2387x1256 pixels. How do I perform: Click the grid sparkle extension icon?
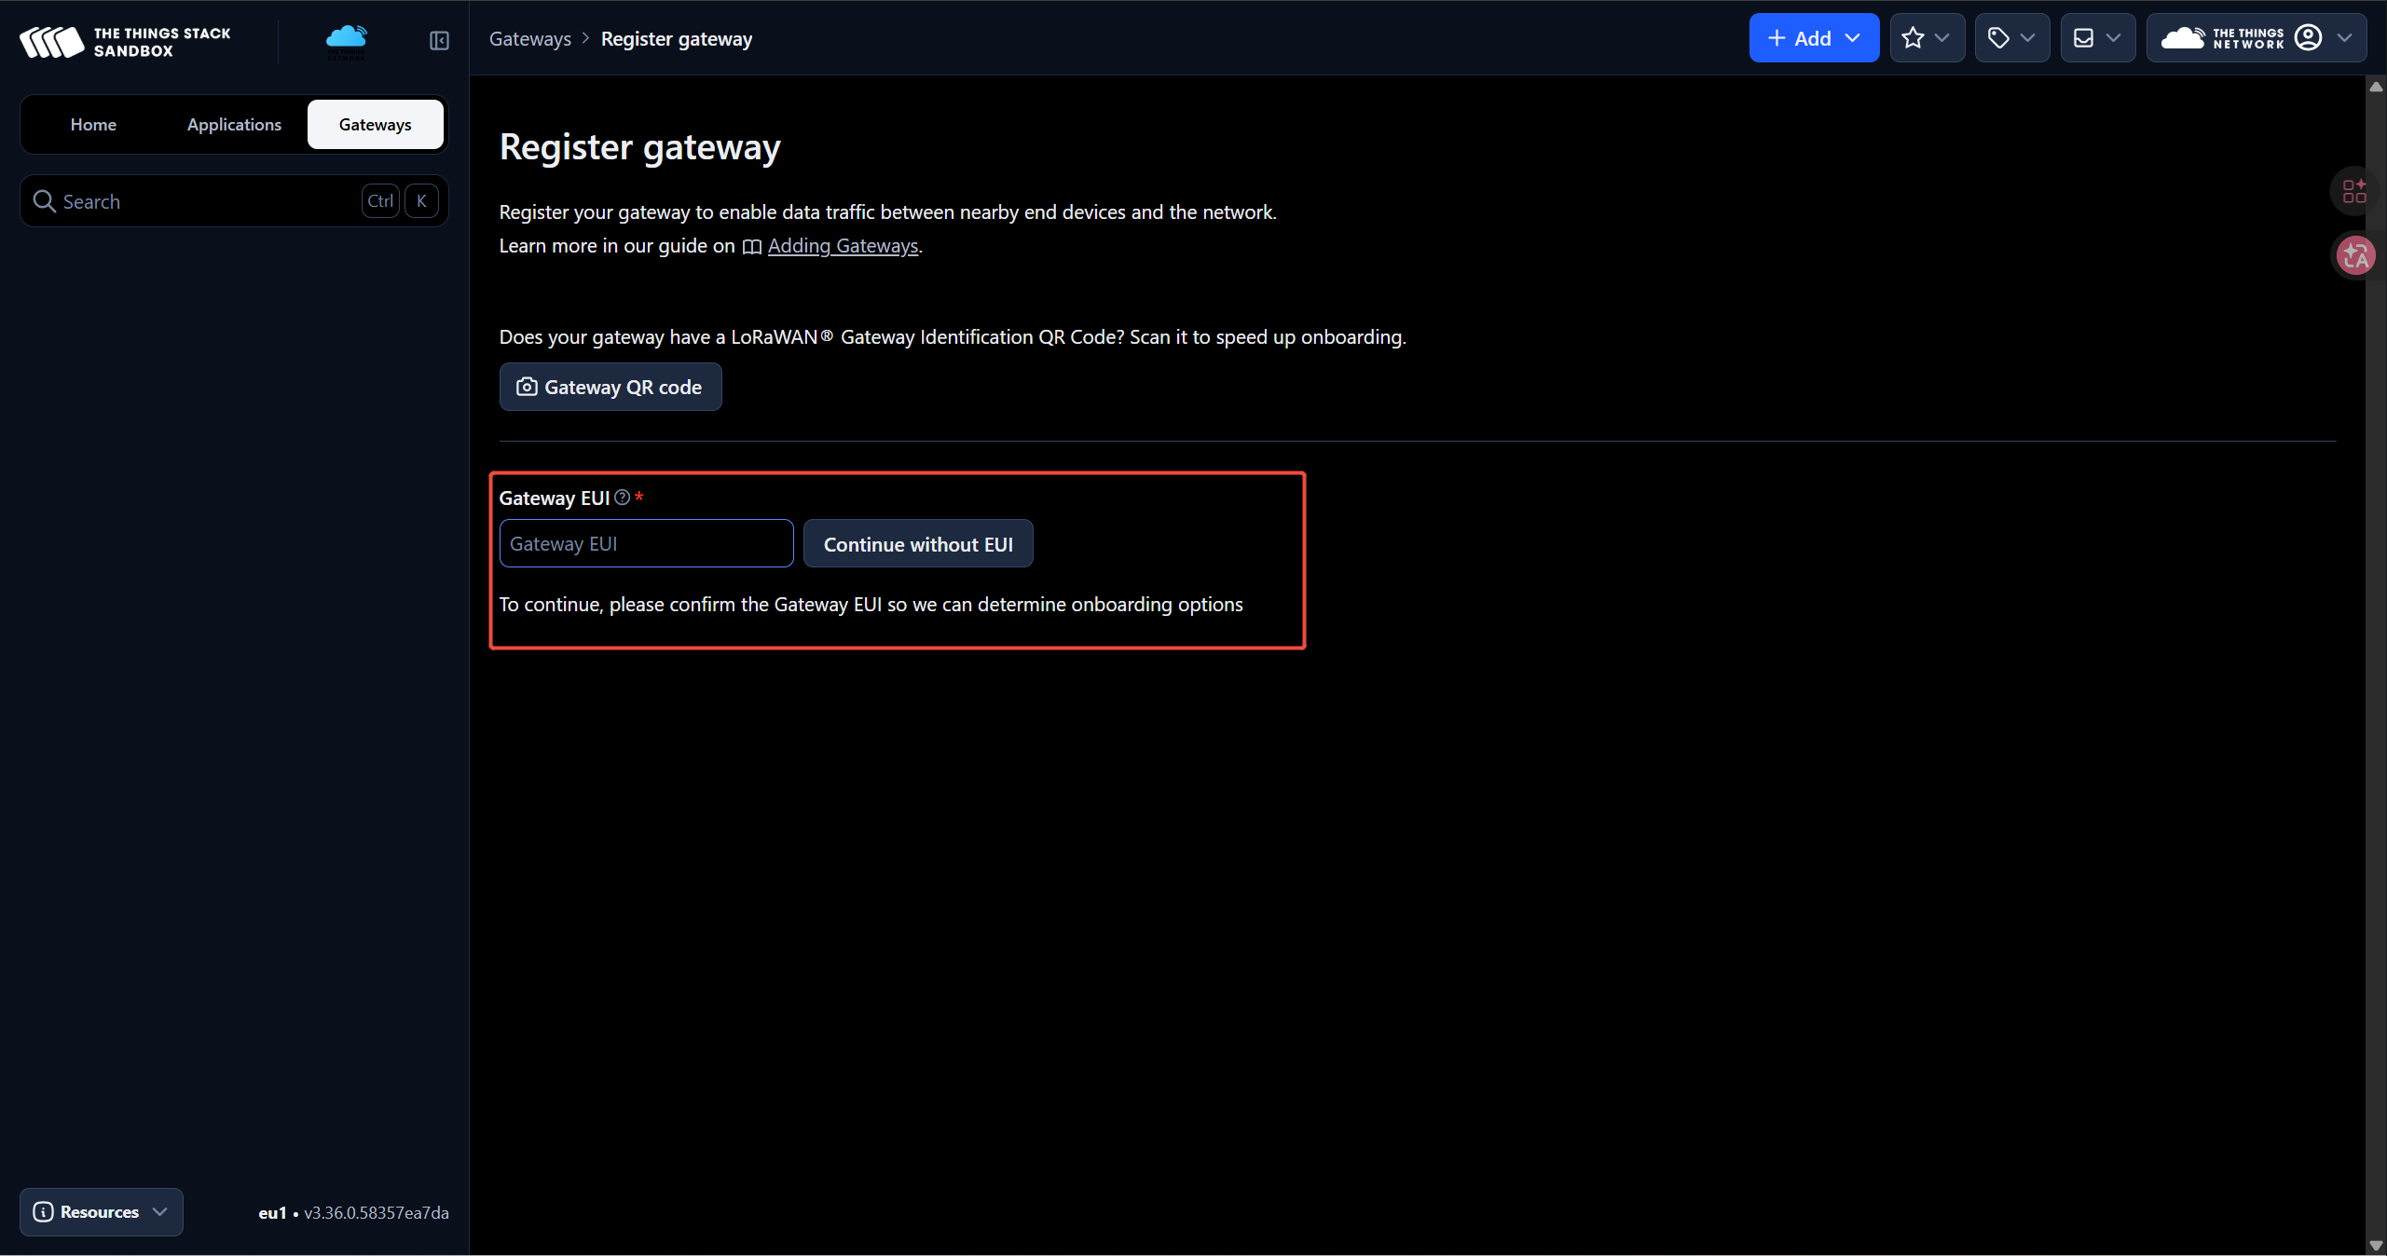[x=2354, y=191]
